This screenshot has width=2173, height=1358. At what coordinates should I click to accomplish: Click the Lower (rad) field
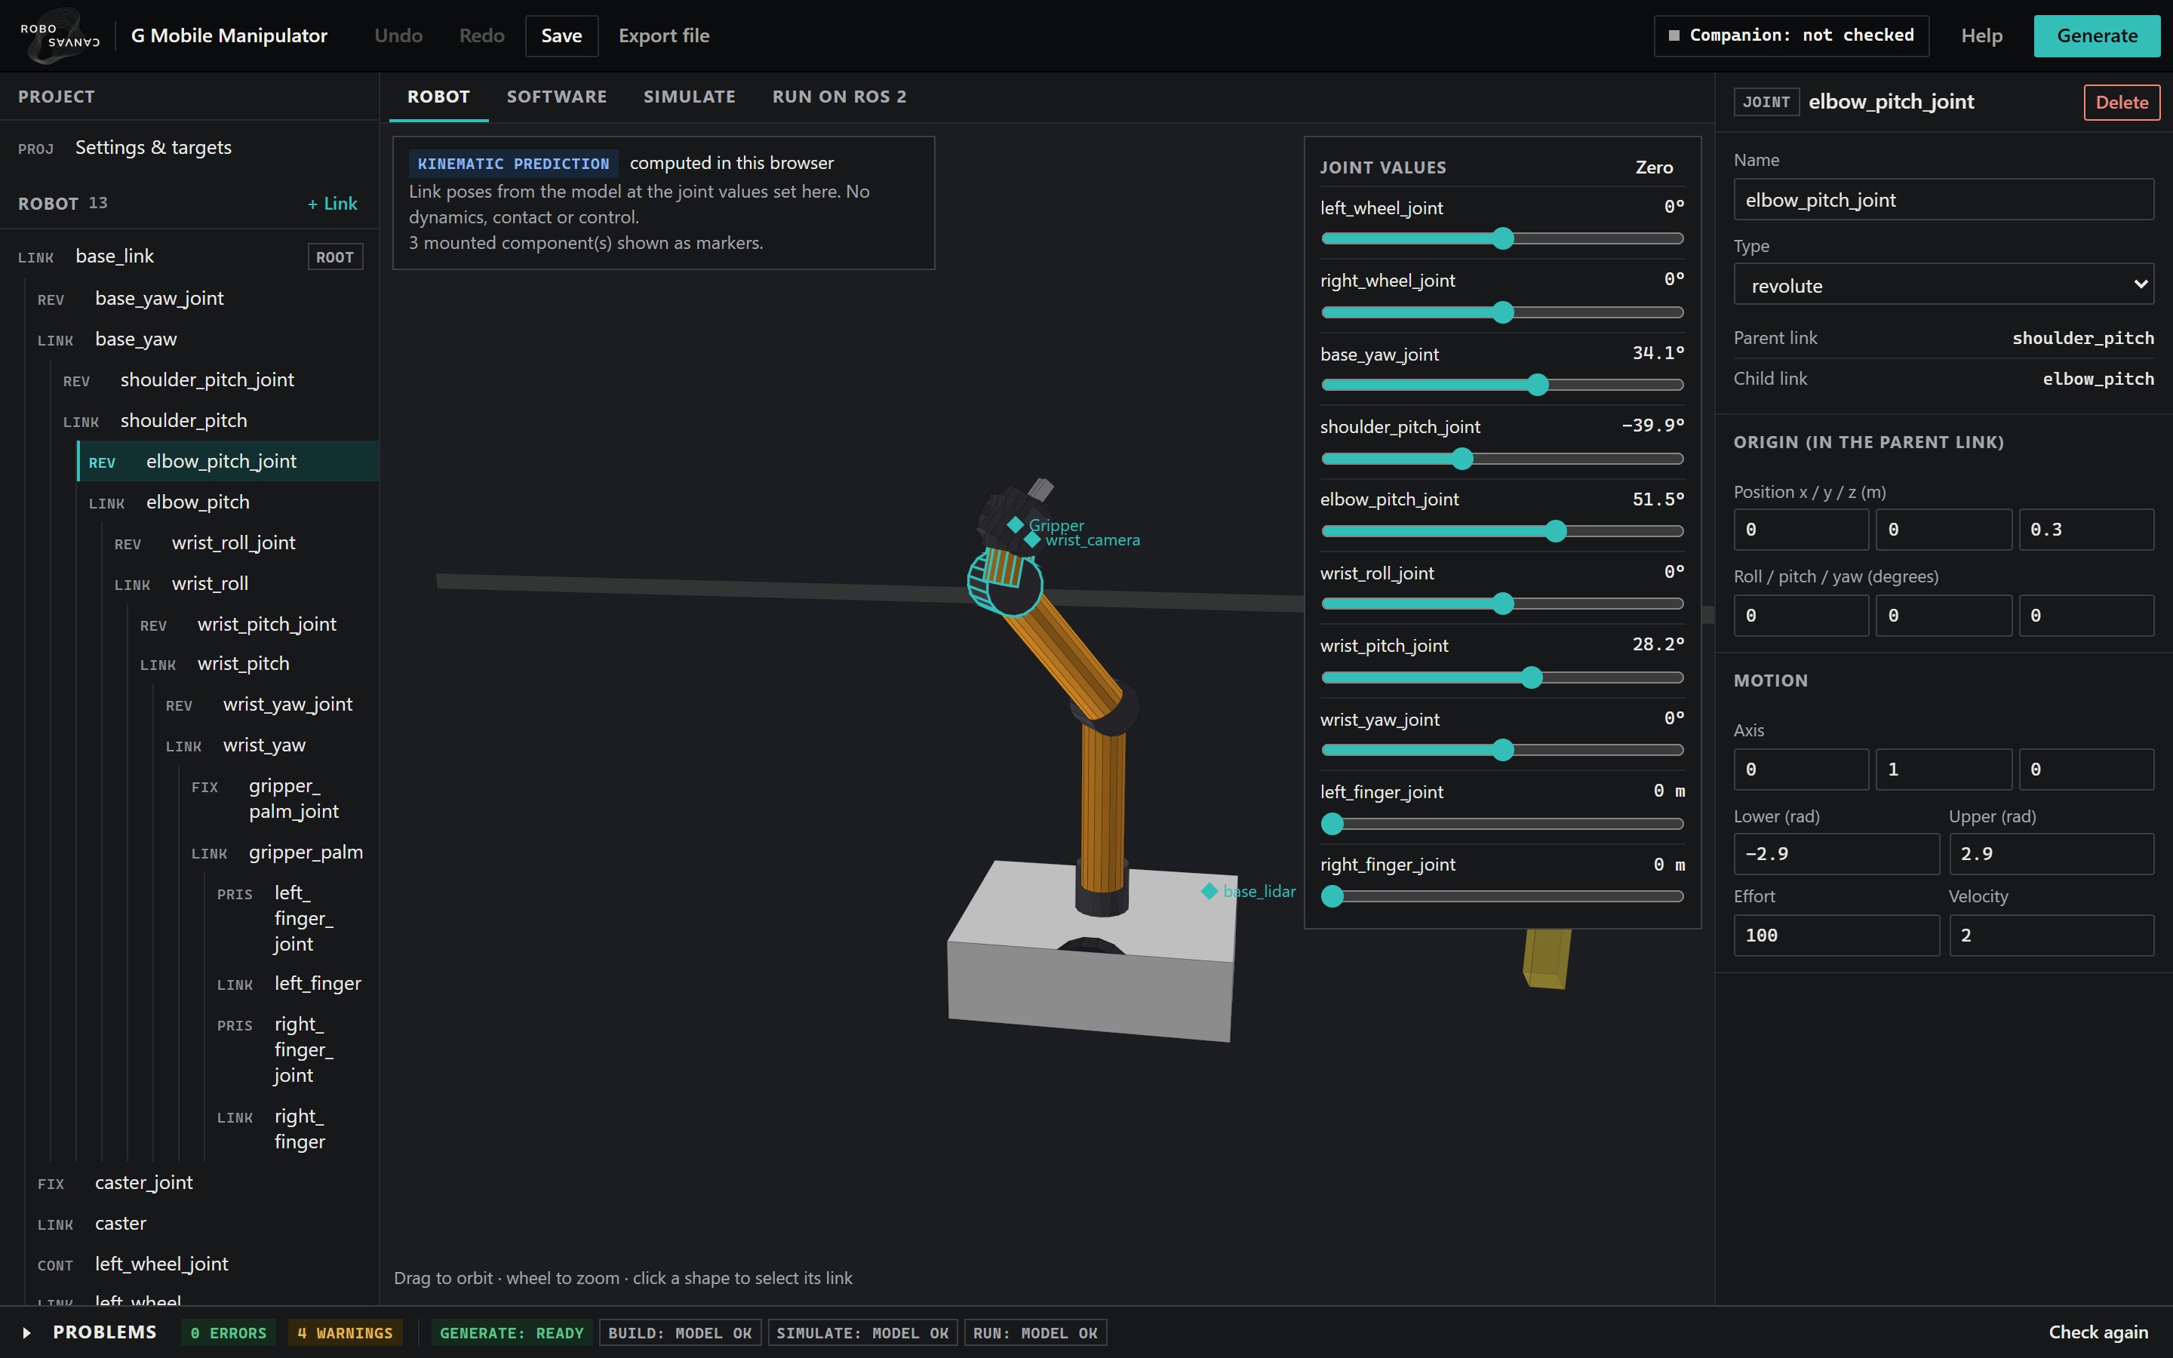(1836, 854)
